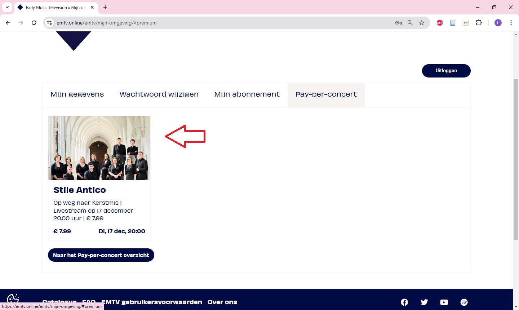View site information in address bar
This screenshot has width=519, height=310.
(50, 23)
